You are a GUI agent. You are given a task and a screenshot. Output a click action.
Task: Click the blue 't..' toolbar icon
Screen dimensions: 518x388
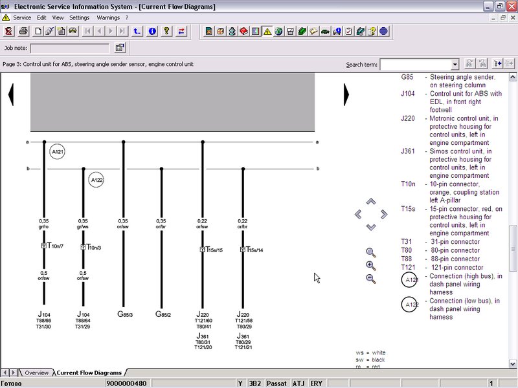[137, 31]
